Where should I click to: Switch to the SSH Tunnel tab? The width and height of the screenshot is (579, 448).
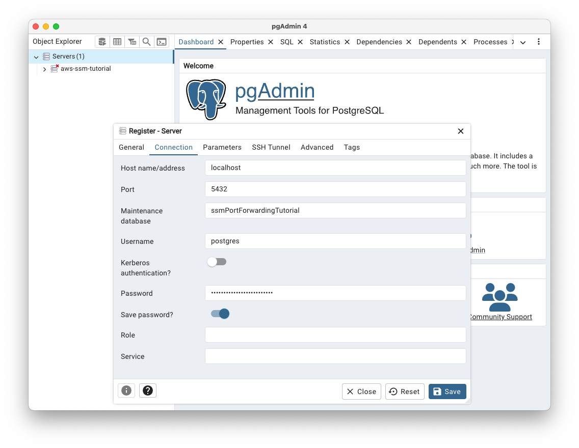coord(271,147)
